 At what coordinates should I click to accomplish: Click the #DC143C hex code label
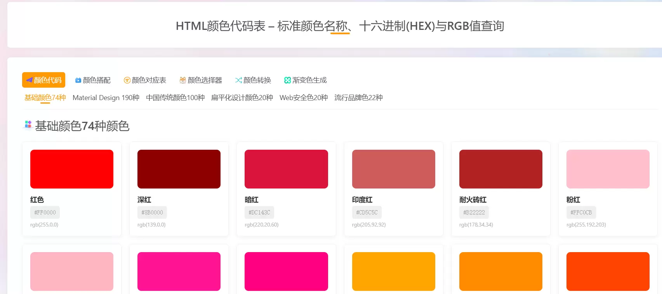pyautogui.click(x=259, y=213)
